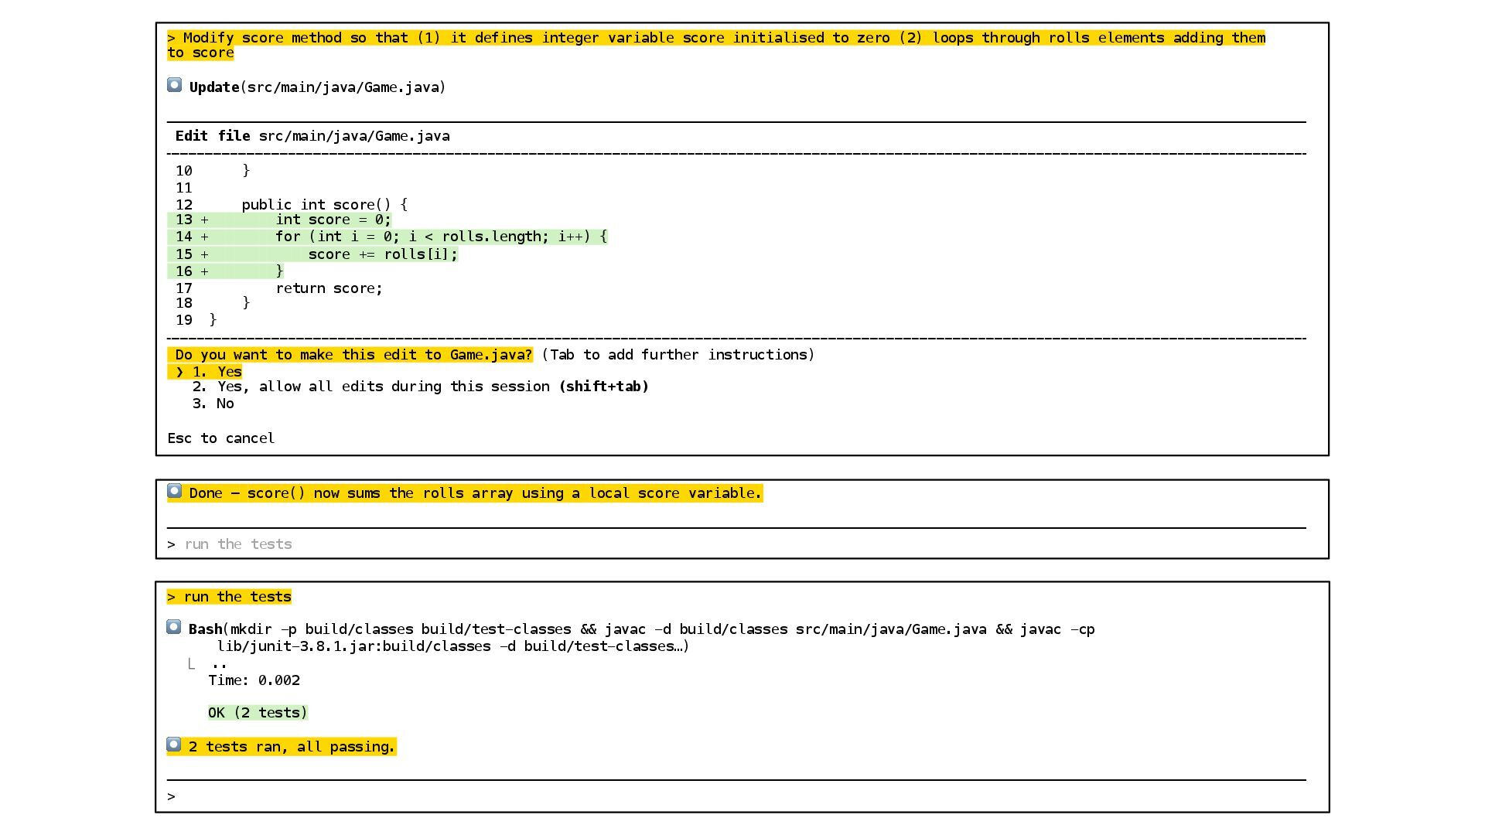Click the 'Tab to add further instructions' hint
Image resolution: width=1485 pixels, height=835 pixels.
pos(678,355)
